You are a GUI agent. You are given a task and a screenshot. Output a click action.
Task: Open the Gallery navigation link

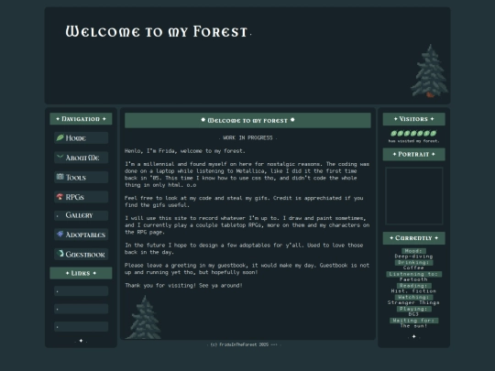point(82,215)
